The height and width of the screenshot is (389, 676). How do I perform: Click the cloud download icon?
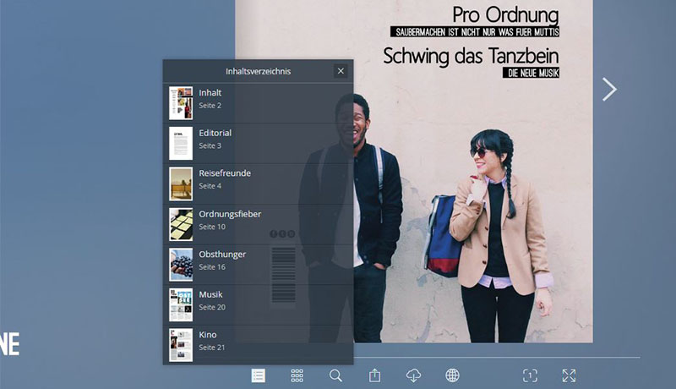click(x=413, y=375)
